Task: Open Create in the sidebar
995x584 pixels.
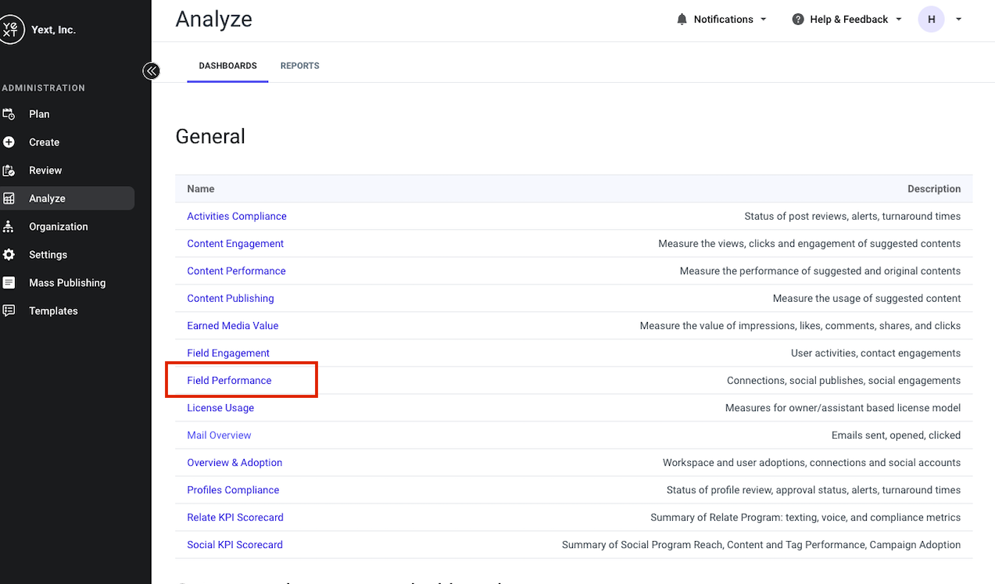Action: pos(45,142)
